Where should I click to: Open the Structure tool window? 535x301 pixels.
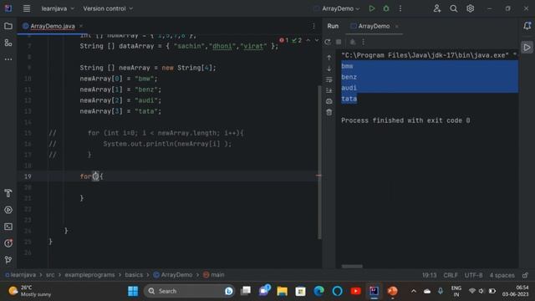(8, 43)
